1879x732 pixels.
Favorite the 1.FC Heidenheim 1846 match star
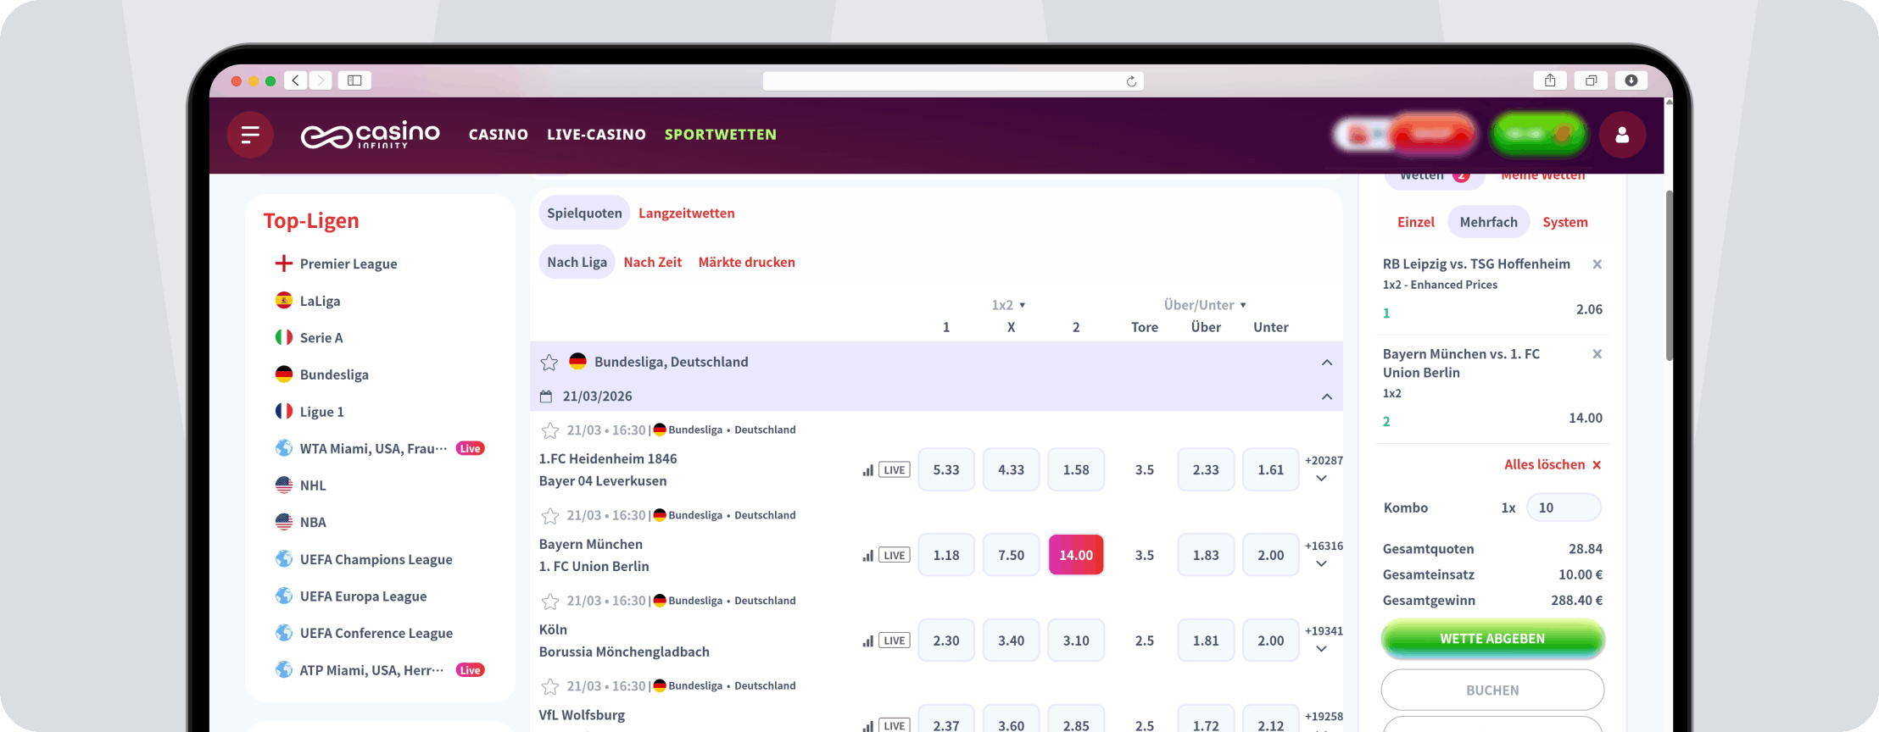tap(549, 430)
